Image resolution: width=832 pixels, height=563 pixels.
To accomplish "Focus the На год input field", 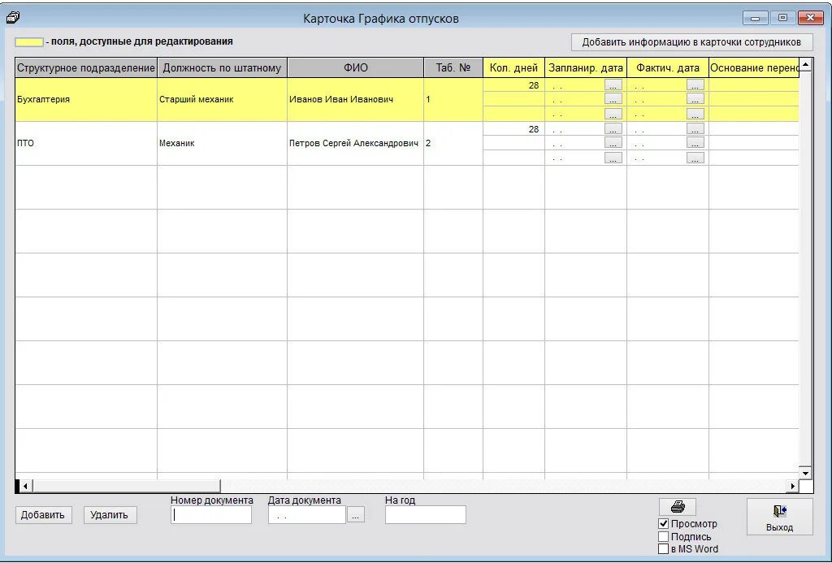I will point(426,515).
